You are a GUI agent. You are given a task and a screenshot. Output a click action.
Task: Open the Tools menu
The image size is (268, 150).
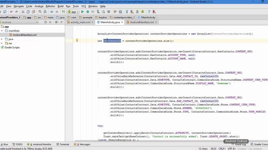tap(76, 6)
